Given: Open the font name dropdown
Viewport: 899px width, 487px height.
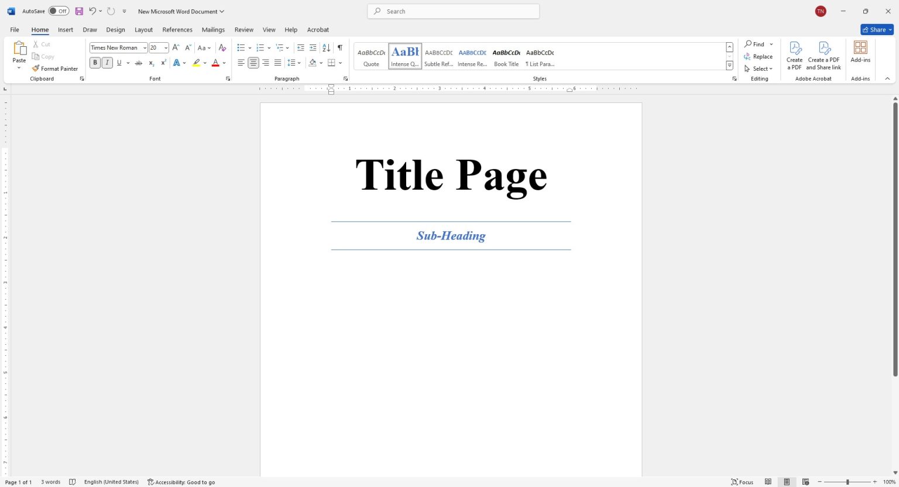Looking at the screenshot, I should [x=145, y=48].
